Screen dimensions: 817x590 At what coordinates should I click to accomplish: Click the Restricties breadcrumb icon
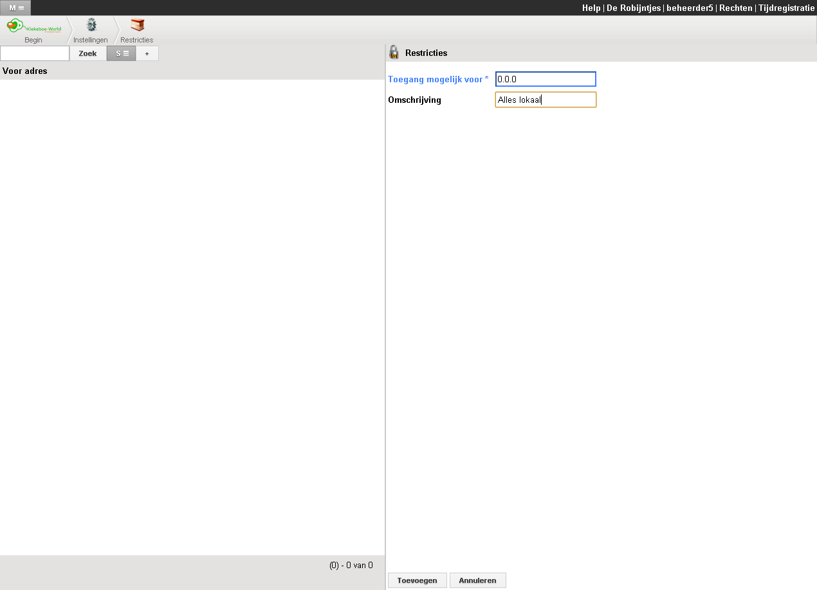[x=137, y=26]
